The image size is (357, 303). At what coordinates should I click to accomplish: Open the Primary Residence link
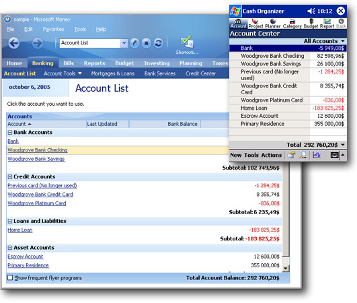point(28,265)
